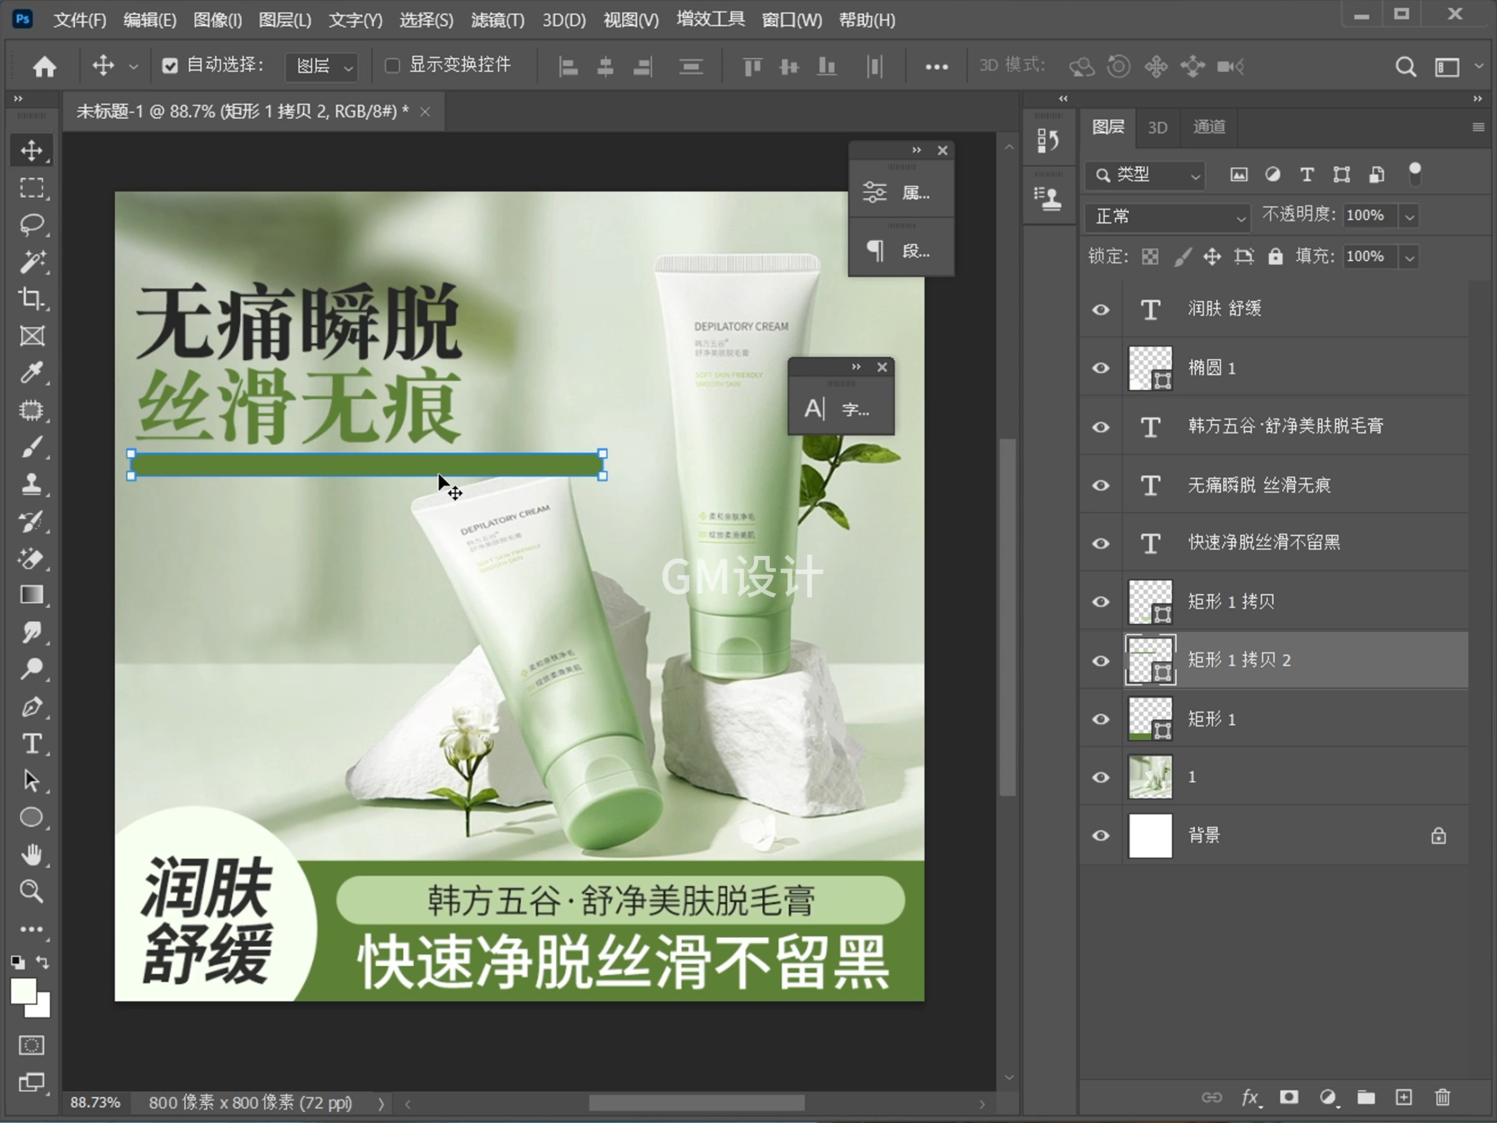Open the 滤镜 menu

click(497, 20)
